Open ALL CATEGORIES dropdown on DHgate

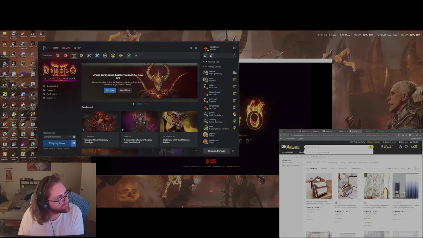(288, 152)
